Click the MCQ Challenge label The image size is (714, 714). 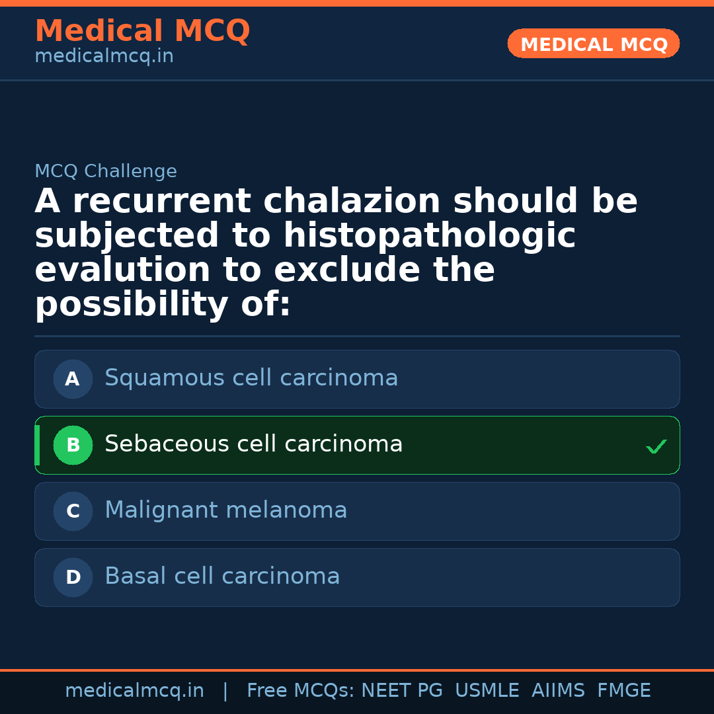(106, 172)
